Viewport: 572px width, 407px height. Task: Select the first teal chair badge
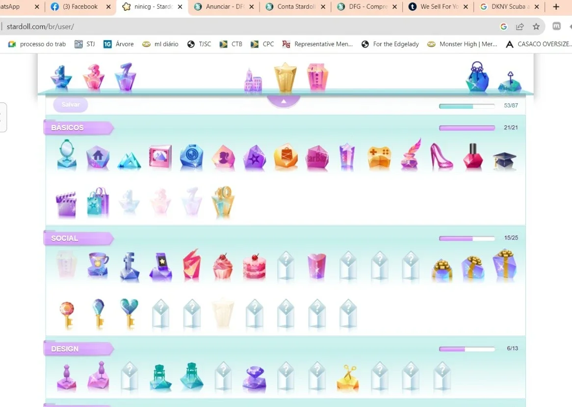pyautogui.click(x=160, y=378)
